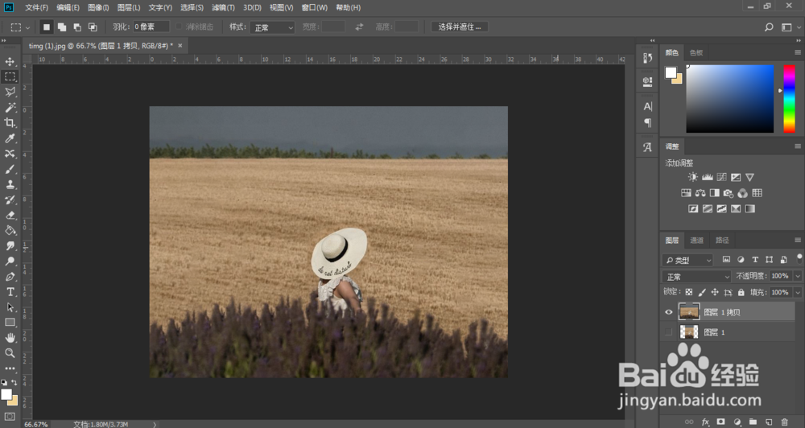Add layer style fx button
The image size is (805, 428).
(705, 422)
